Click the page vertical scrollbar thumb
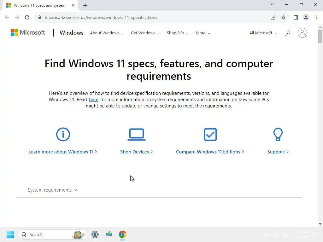 click(x=320, y=36)
